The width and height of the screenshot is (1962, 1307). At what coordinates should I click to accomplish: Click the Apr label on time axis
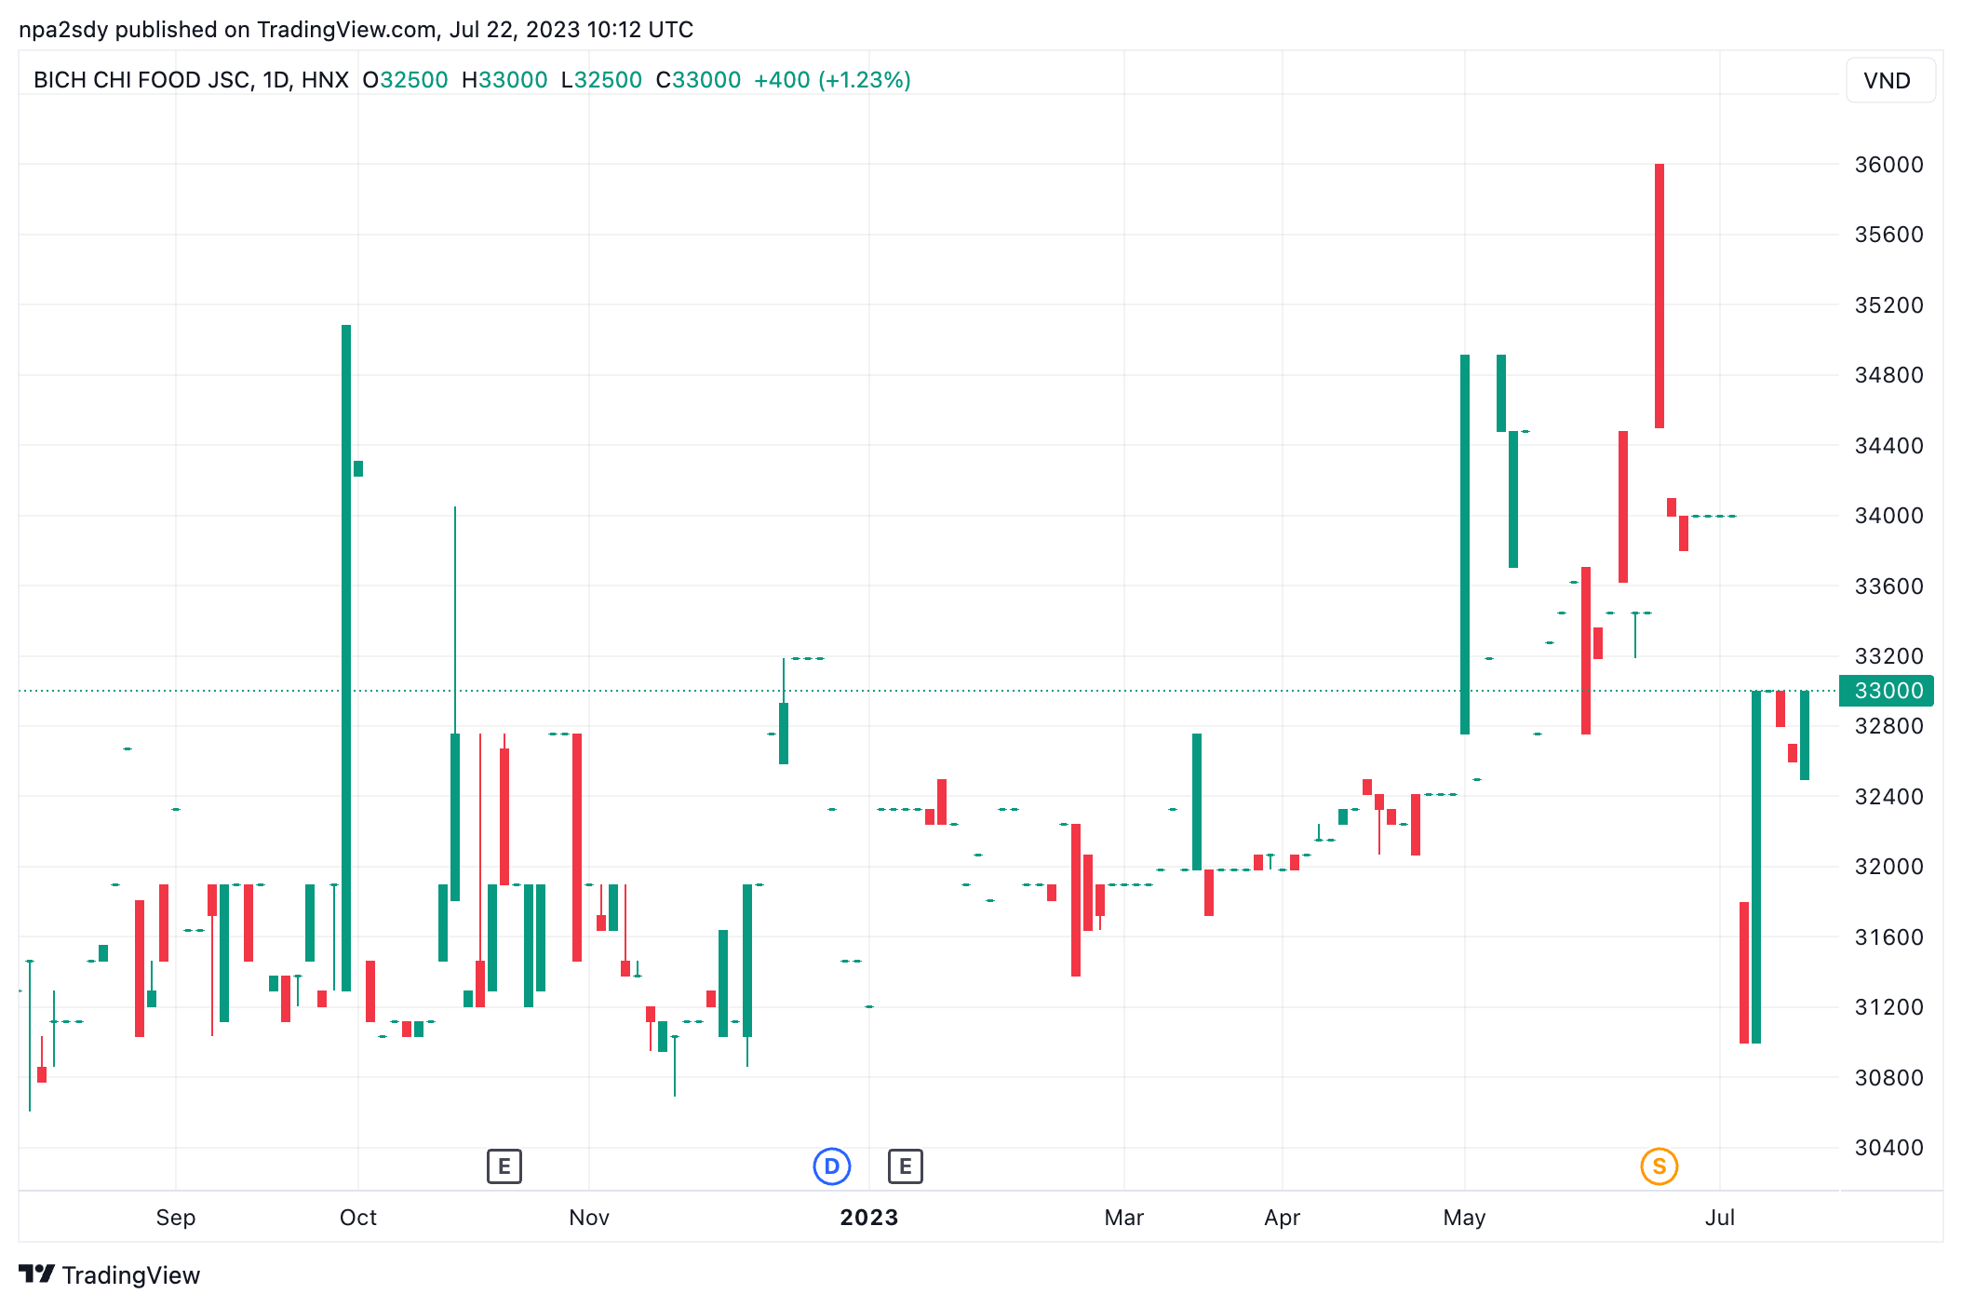pos(1283,1218)
